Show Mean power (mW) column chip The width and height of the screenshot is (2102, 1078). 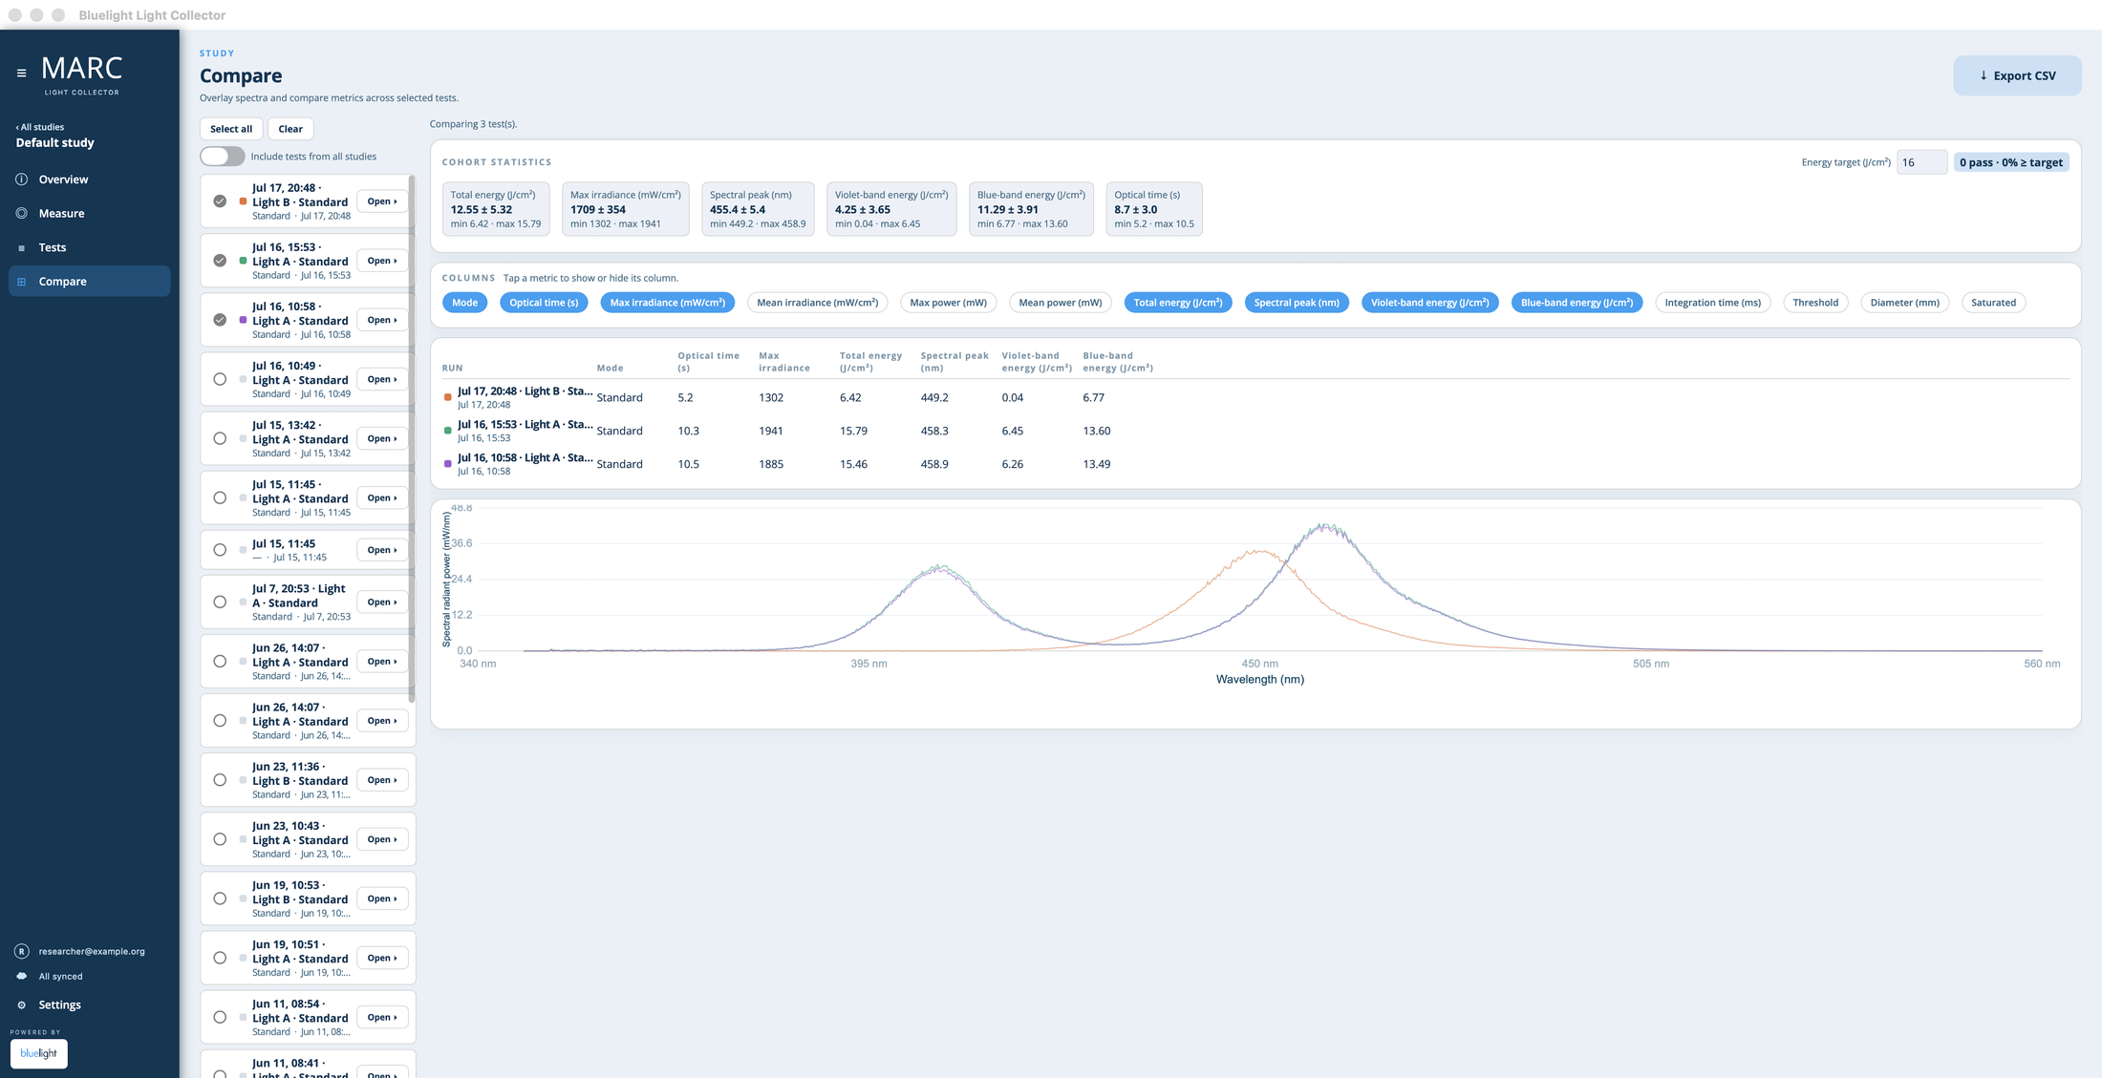tap(1061, 303)
